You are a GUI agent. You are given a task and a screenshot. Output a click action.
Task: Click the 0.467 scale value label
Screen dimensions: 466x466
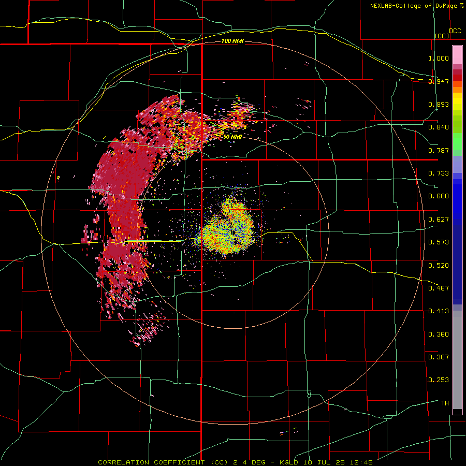click(439, 288)
